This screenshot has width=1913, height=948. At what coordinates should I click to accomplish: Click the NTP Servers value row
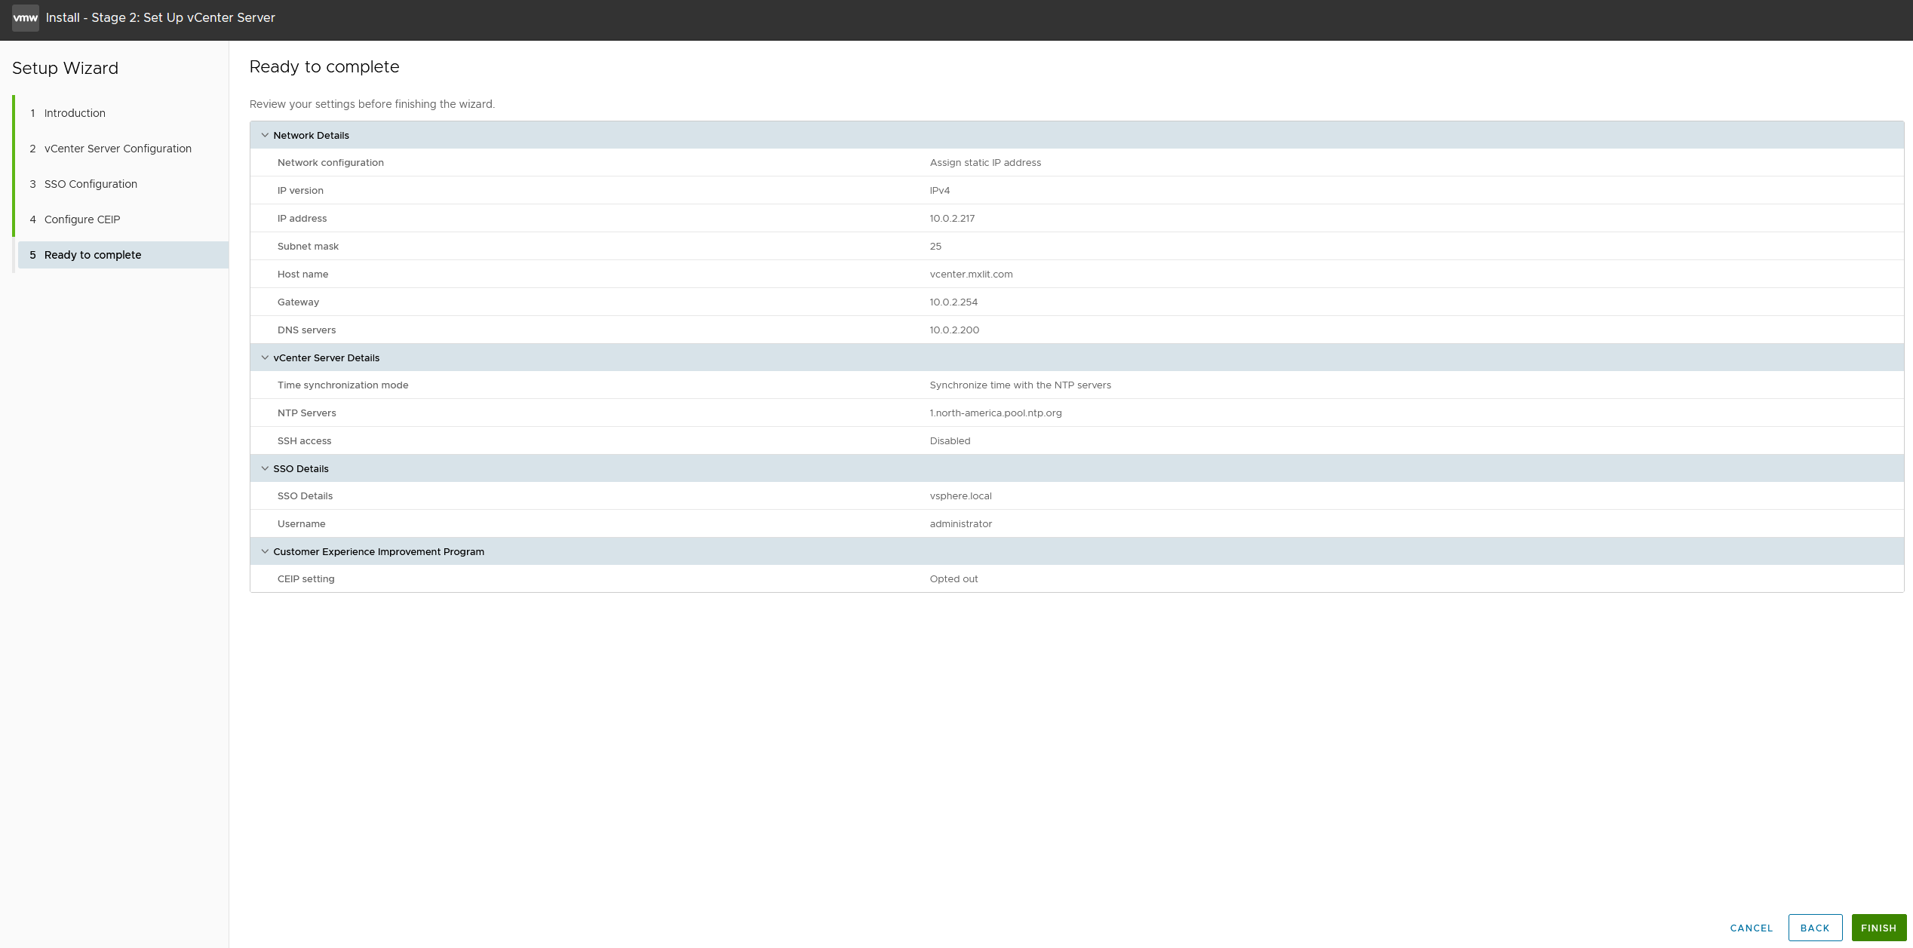click(x=995, y=413)
